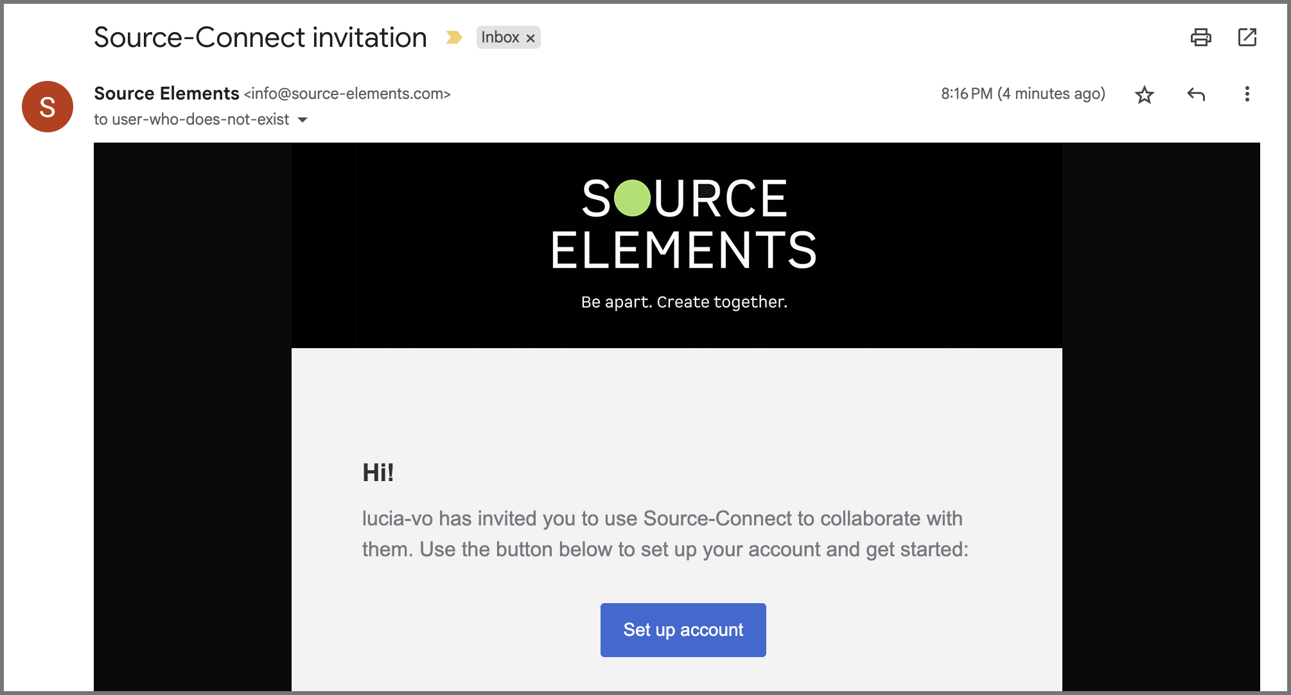Click the Inbox label chip

[x=500, y=37]
